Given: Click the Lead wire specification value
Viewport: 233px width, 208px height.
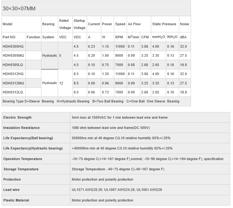Looking at the screenshot, I should tap(117, 190).
